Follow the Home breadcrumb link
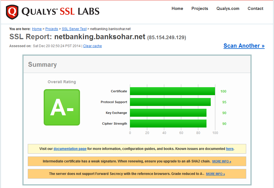Screen dimensions: 274x188 click(x=37, y=29)
